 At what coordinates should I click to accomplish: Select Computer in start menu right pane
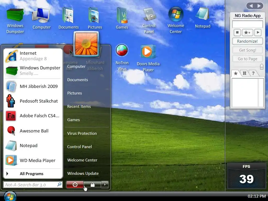click(76, 66)
